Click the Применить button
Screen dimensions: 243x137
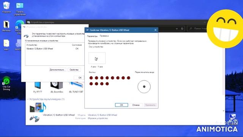(x=150, y=105)
